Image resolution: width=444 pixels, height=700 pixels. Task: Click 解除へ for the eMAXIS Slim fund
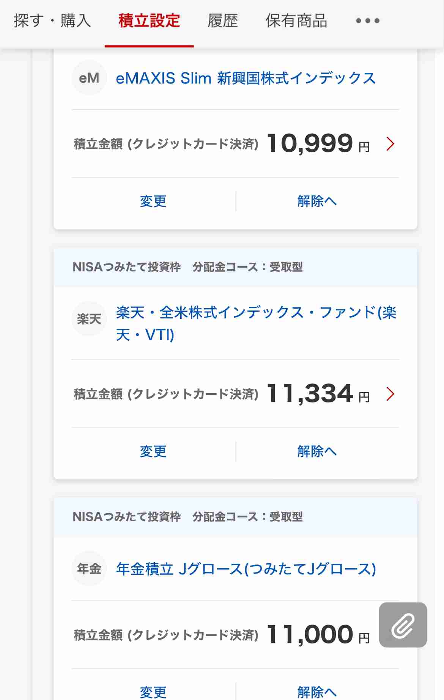317,201
